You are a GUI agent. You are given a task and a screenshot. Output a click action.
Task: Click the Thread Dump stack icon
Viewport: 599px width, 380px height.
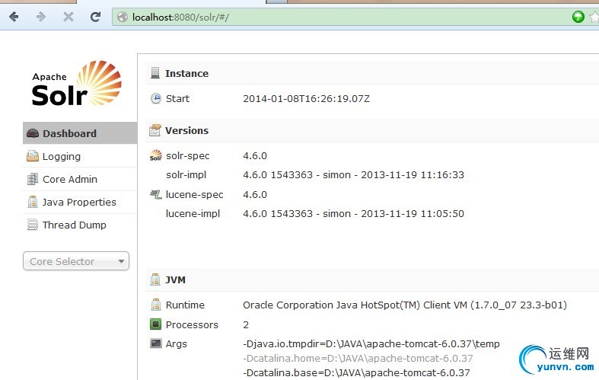(x=33, y=225)
